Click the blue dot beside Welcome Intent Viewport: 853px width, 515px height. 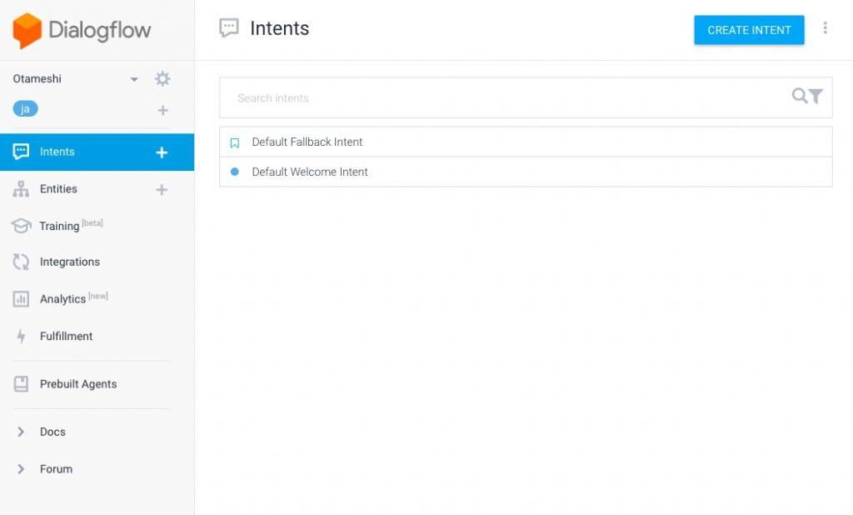234,172
